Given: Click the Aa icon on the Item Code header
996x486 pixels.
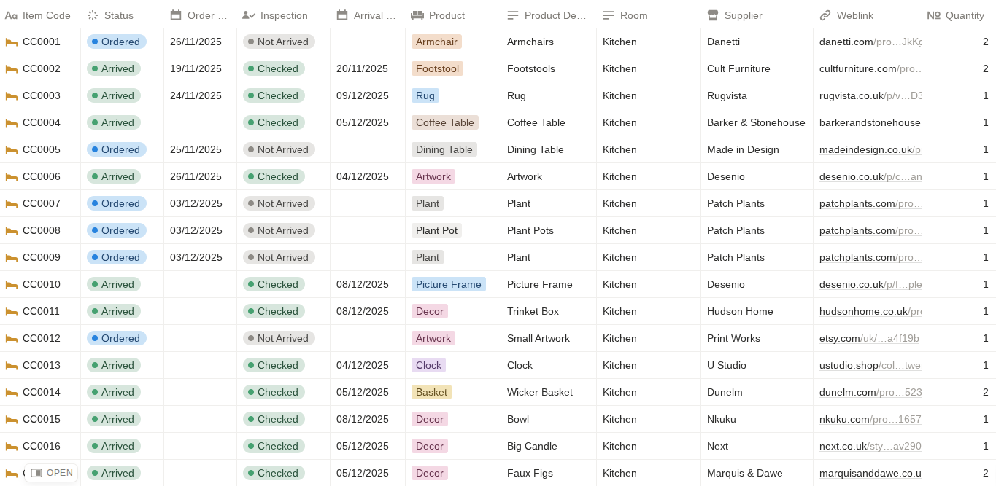Looking at the screenshot, I should pyautogui.click(x=11, y=15).
